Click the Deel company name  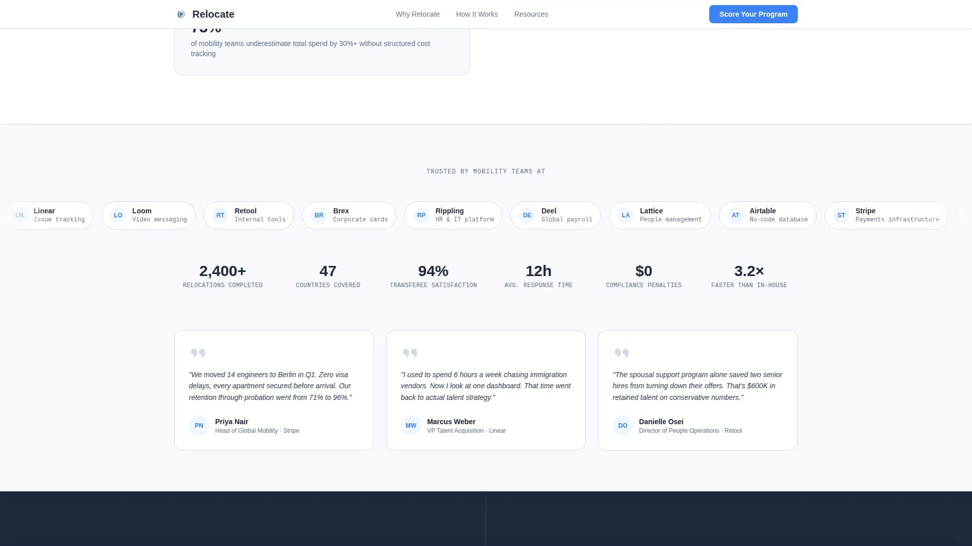(x=549, y=211)
